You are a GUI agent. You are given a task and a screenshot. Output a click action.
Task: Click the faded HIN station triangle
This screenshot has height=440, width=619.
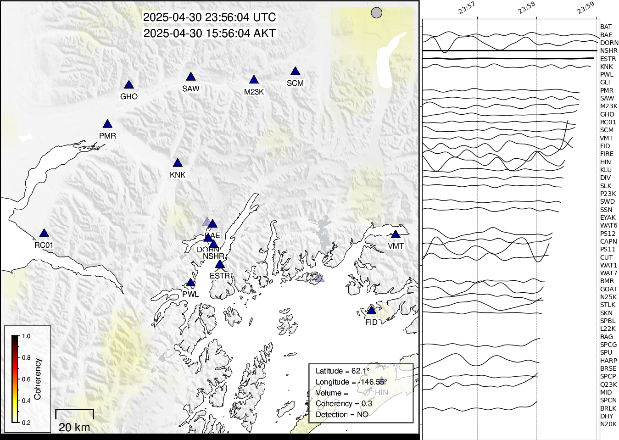381,380
